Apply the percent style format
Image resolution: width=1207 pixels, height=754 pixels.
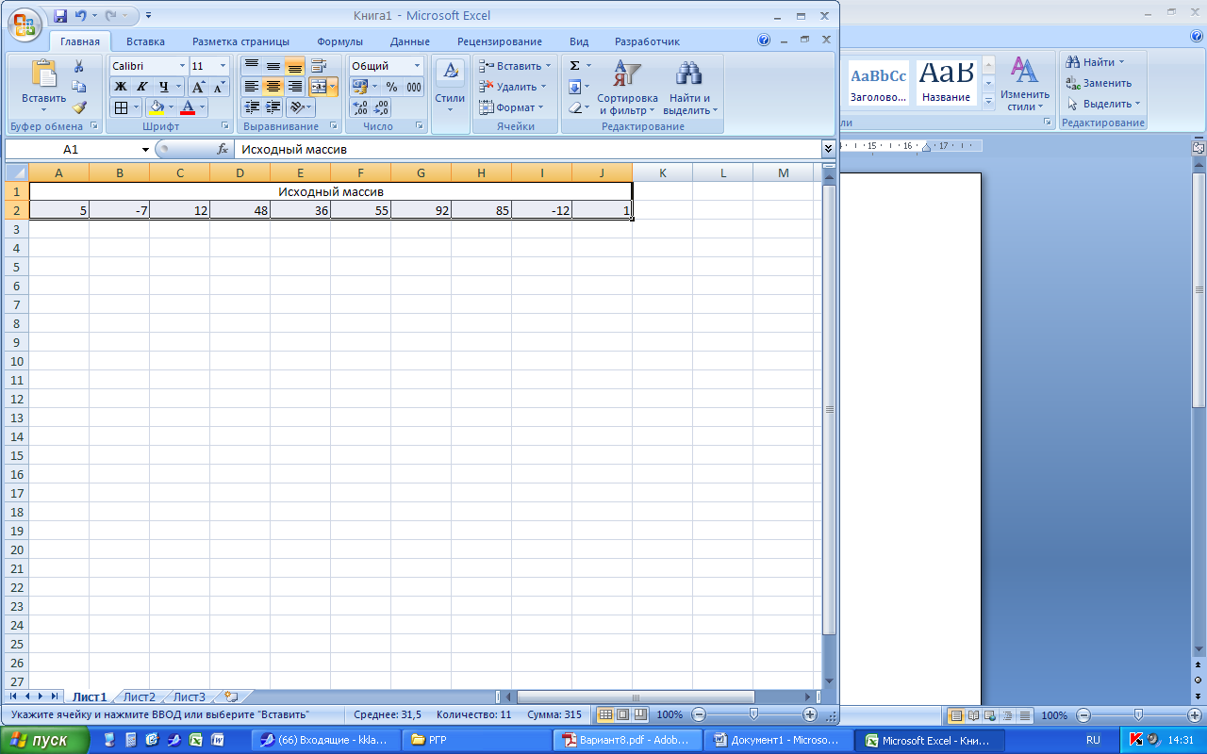click(x=391, y=87)
